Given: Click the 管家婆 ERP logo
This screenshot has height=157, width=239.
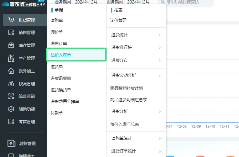Looking at the screenshot, I should 23,4.
